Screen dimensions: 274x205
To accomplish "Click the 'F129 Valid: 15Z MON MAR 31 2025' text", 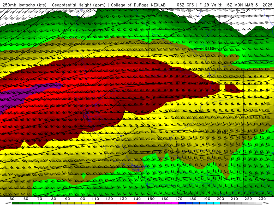I will coord(236,5).
